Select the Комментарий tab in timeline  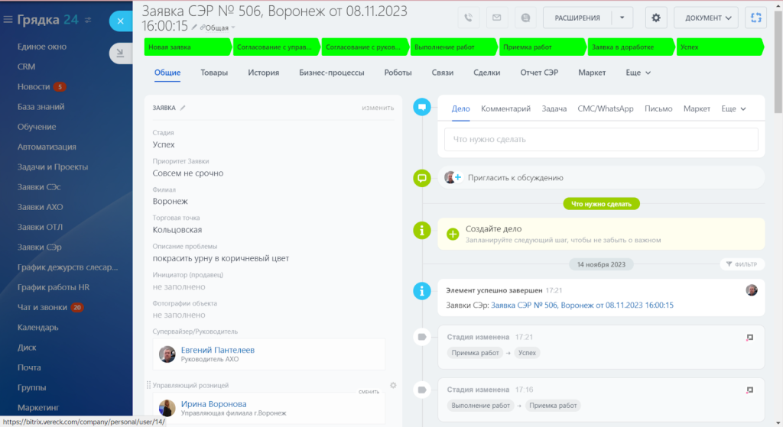pos(505,108)
